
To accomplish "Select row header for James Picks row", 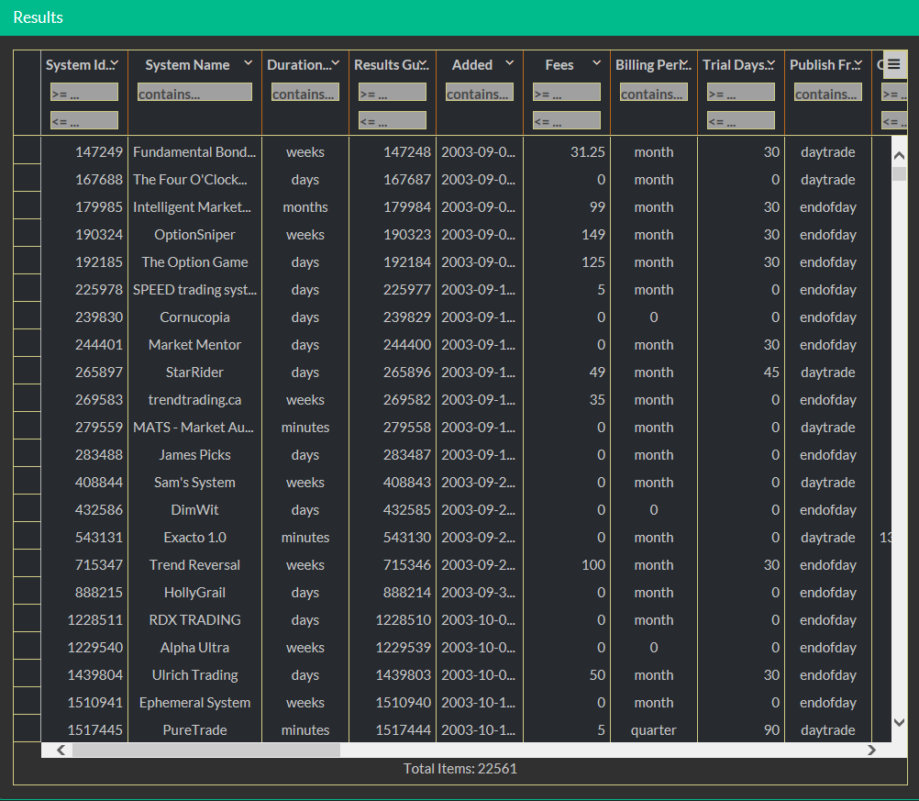I will 27,453.
